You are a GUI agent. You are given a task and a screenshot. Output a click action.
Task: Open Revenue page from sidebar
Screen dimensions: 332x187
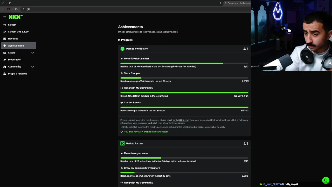coord(13,39)
